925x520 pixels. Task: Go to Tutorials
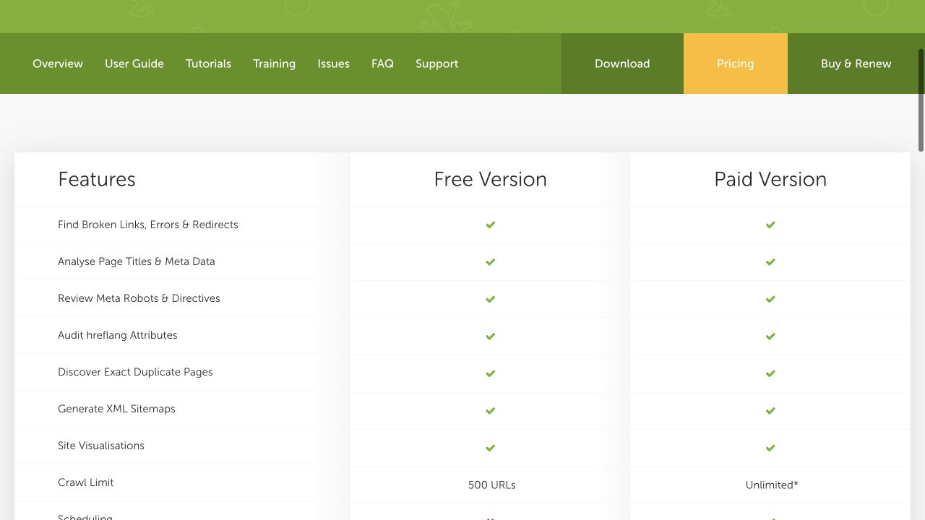[208, 64]
